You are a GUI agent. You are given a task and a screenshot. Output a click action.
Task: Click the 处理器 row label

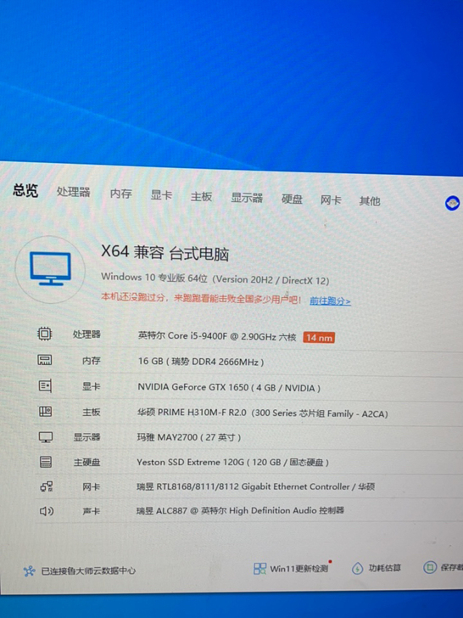coord(86,334)
